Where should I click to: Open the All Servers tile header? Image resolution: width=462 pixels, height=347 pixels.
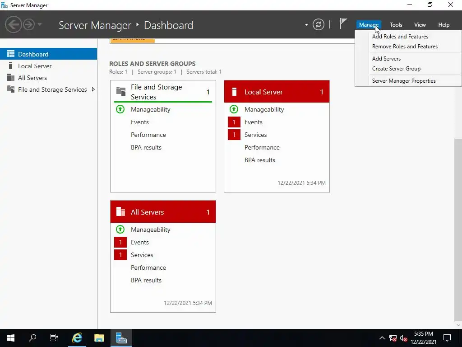(x=163, y=211)
